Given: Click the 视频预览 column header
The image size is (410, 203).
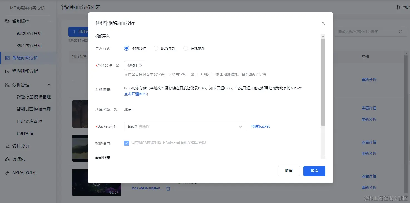Looking at the screenshot, I should 80,57.
